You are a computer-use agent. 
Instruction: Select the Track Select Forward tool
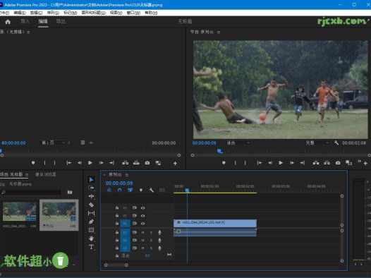[x=91, y=188]
